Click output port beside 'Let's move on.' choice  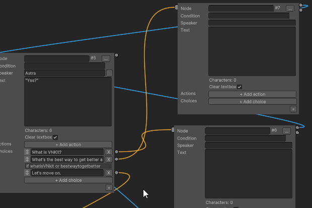tap(116, 173)
